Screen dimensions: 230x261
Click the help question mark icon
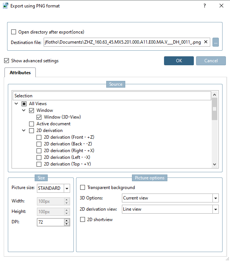tap(205, 6)
